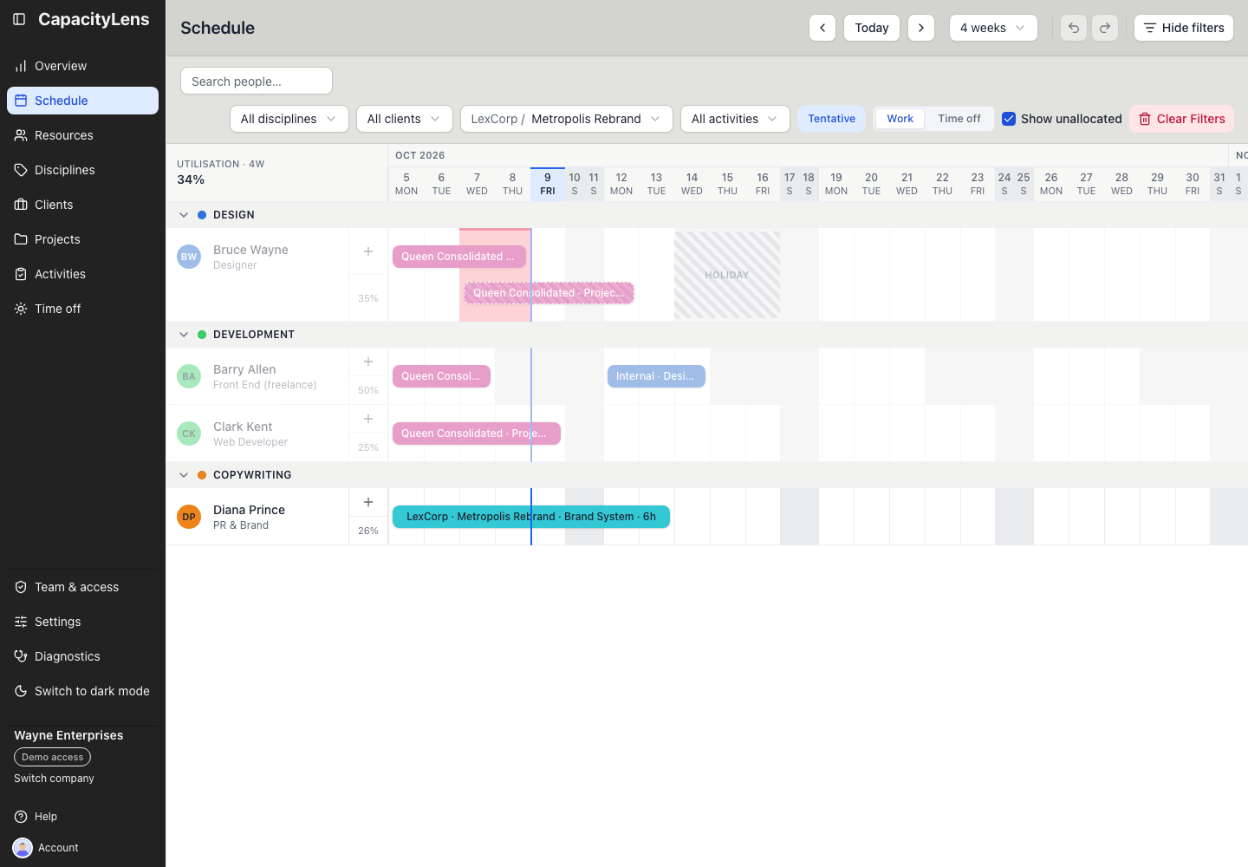
Task: Click the undo arrow button
Action: pyautogui.click(x=1074, y=28)
